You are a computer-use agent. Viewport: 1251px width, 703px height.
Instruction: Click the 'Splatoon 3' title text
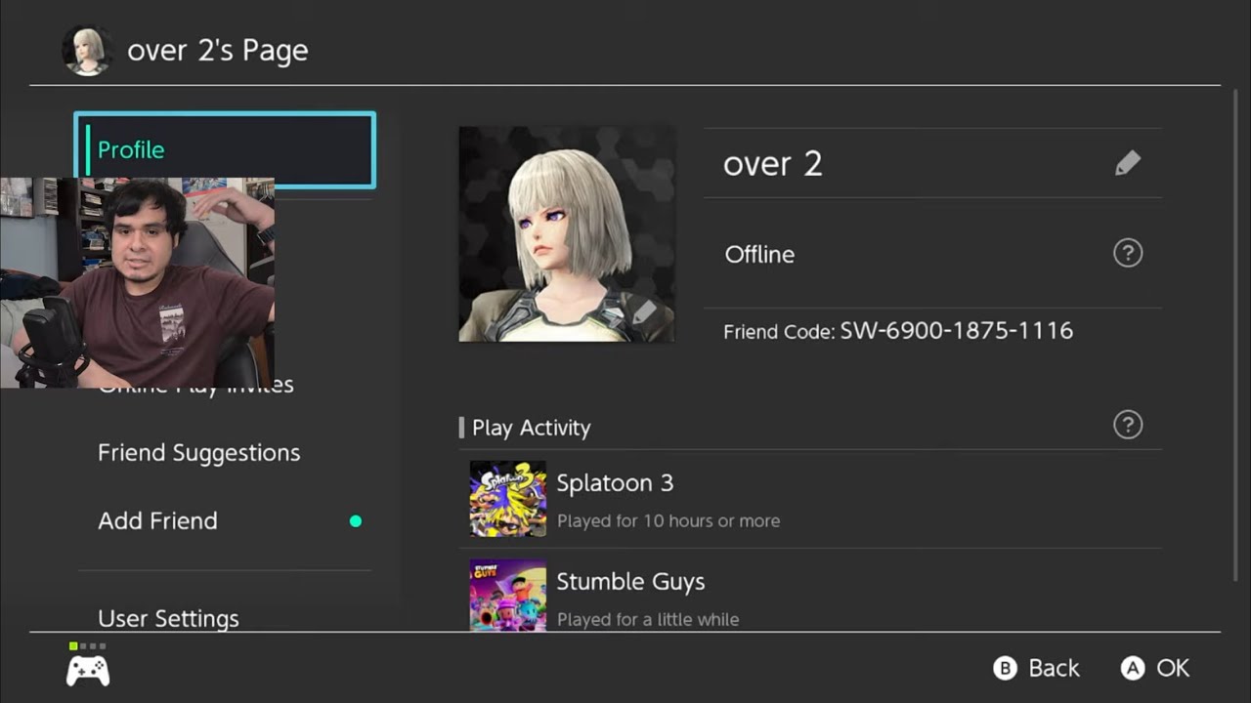pyautogui.click(x=615, y=483)
